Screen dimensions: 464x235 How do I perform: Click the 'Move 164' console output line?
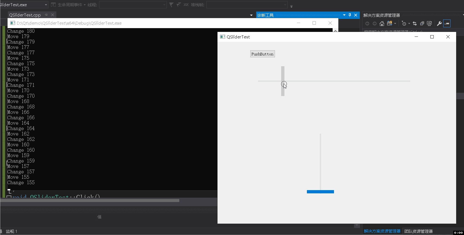point(18,123)
